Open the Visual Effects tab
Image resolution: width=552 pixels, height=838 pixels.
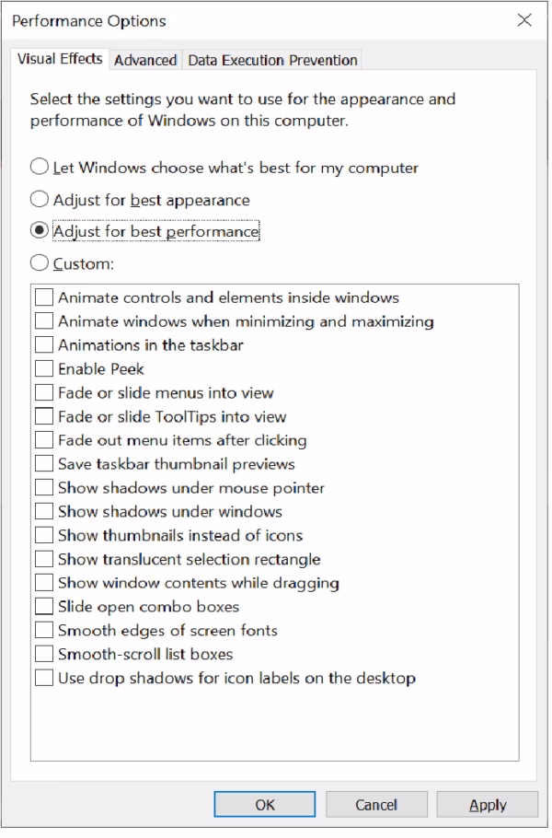(61, 59)
